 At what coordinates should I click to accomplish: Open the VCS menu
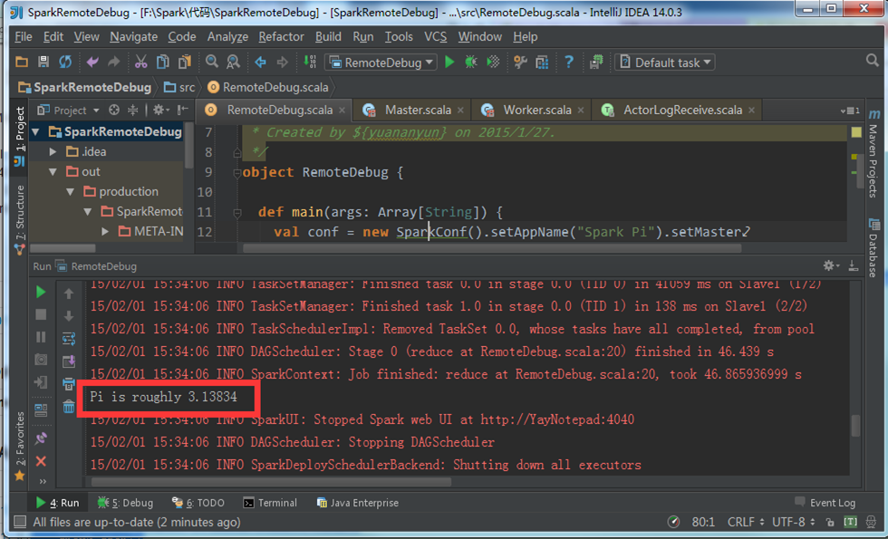pyautogui.click(x=435, y=37)
